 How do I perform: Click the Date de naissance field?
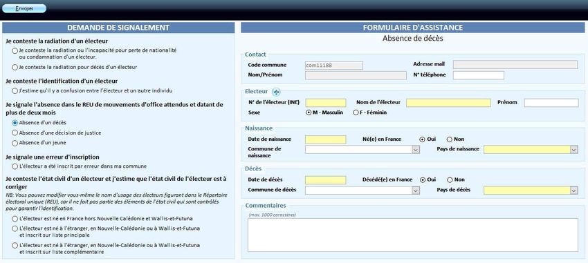(326, 139)
